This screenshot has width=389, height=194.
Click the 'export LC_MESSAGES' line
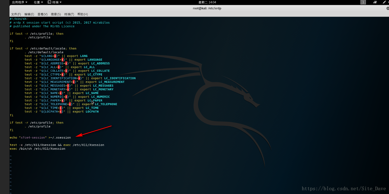click(x=69, y=86)
